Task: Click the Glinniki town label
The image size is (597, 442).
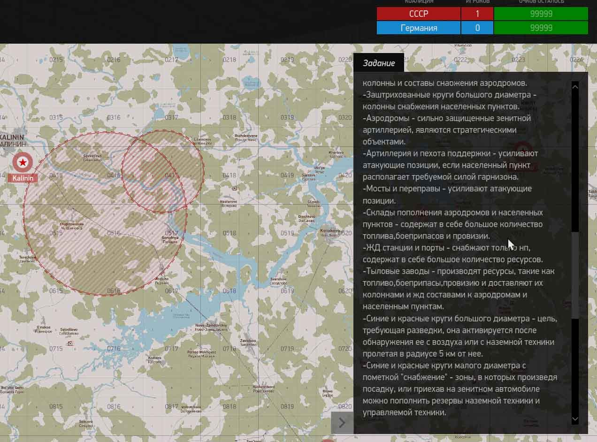Action: (314, 204)
